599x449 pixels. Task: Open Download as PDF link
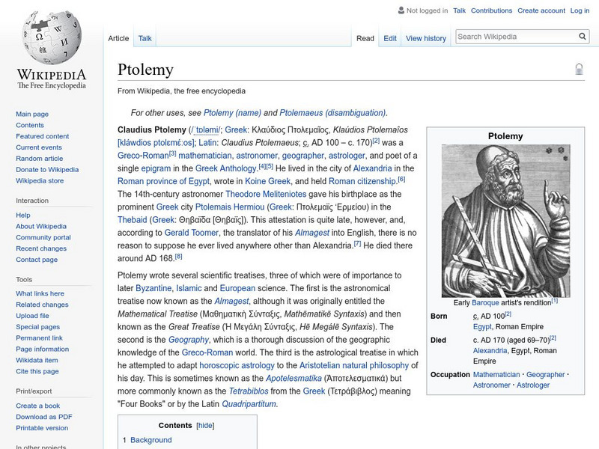pos(44,417)
